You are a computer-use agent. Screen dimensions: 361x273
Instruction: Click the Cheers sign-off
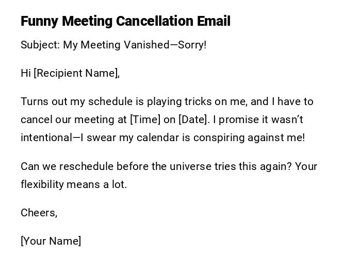38,213
